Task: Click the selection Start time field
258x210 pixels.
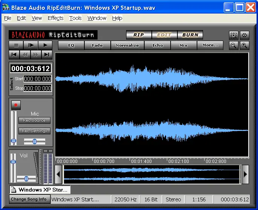Action: tap(38, 79)
